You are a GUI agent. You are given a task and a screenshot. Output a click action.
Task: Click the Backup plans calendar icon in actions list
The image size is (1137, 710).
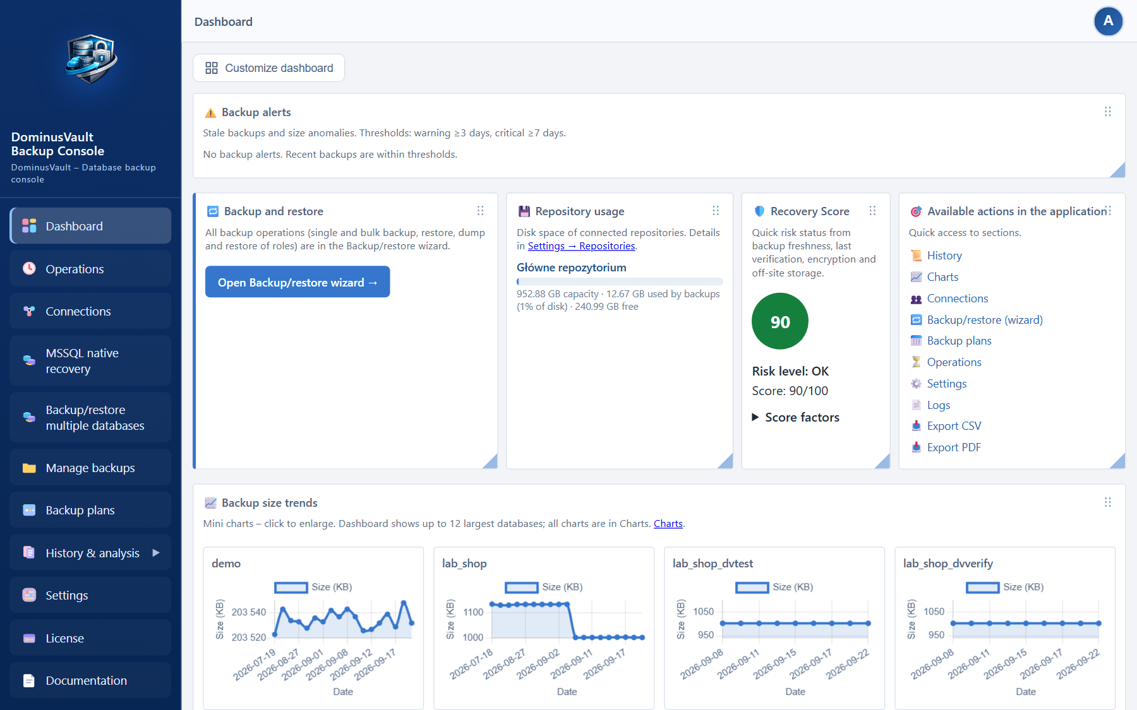[916, 341]
